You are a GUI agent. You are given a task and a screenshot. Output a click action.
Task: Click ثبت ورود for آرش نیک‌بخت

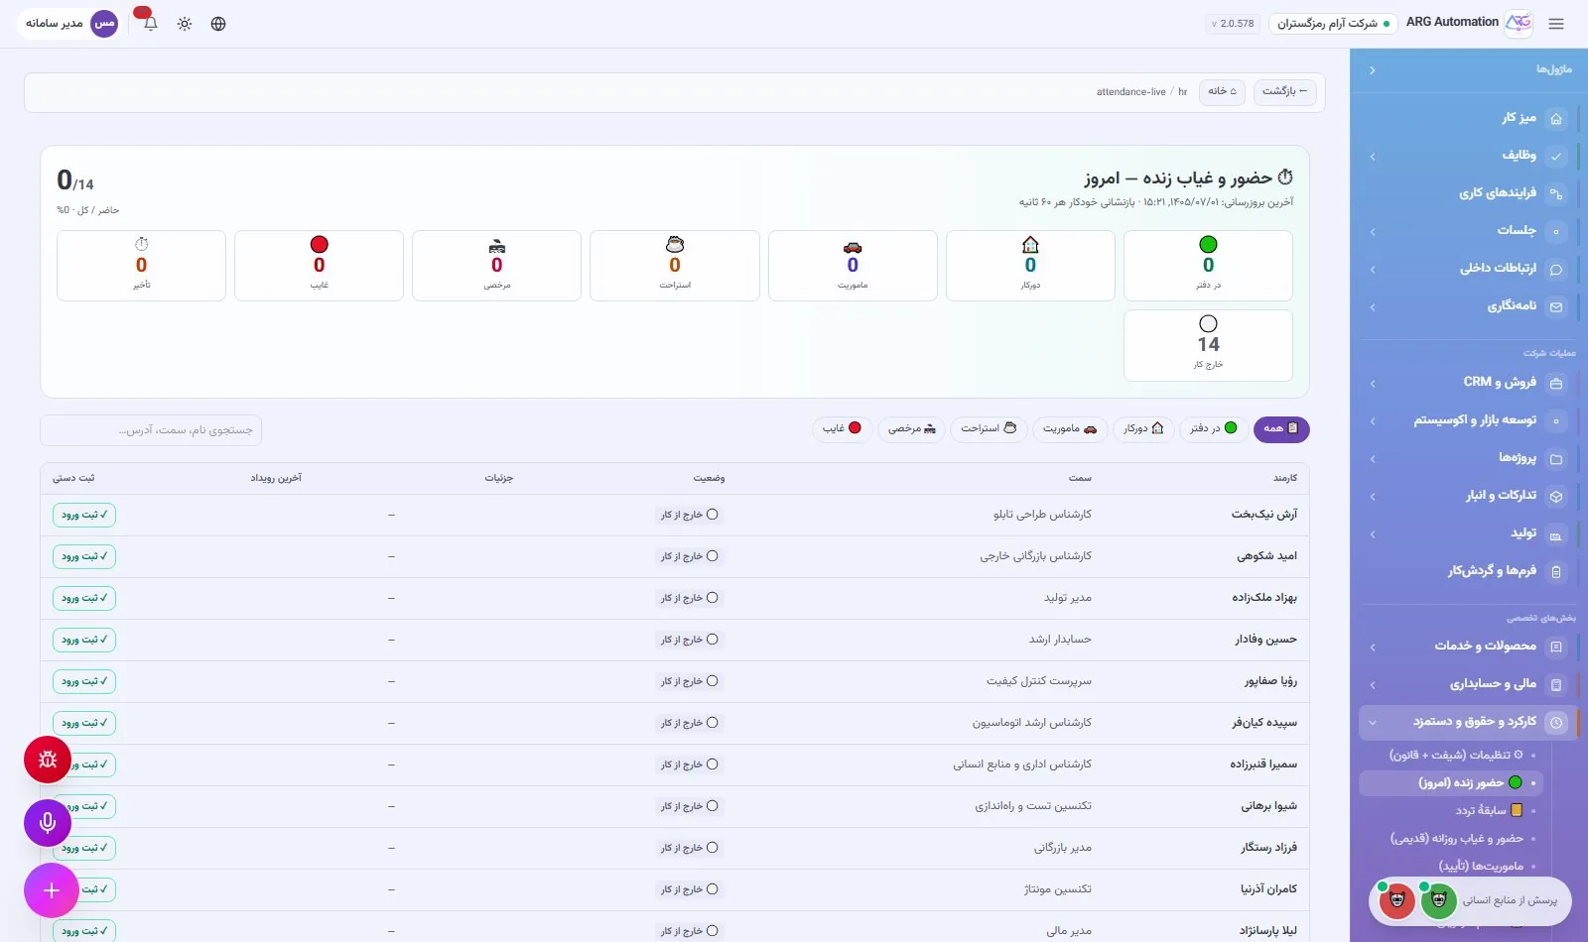point(84,515)
